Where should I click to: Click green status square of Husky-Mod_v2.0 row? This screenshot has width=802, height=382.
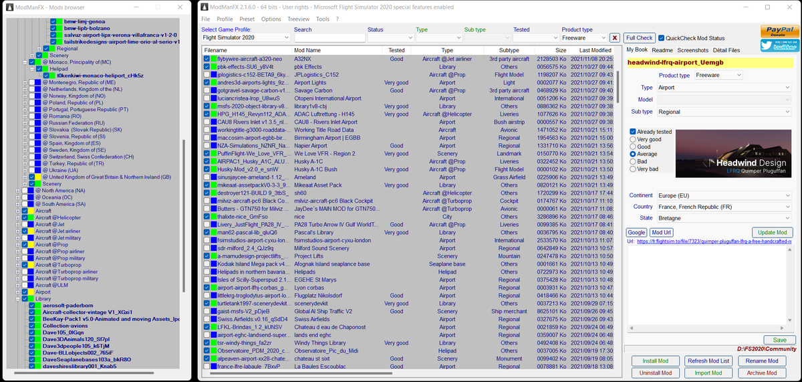click(x=214, y=169)
